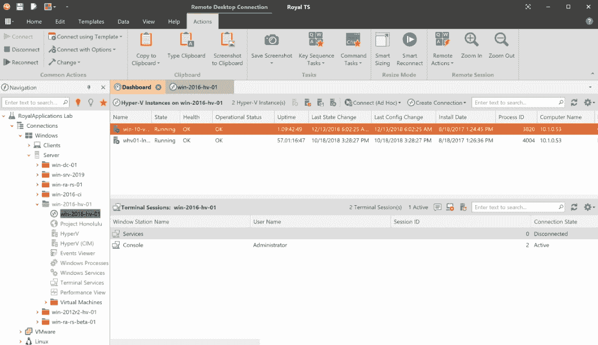Open the help question mark icon
Viewport: 598px width, 345px height.
[x=589, y=21]
